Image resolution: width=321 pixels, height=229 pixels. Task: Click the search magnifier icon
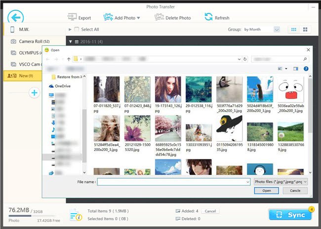(x=305, y=59)
